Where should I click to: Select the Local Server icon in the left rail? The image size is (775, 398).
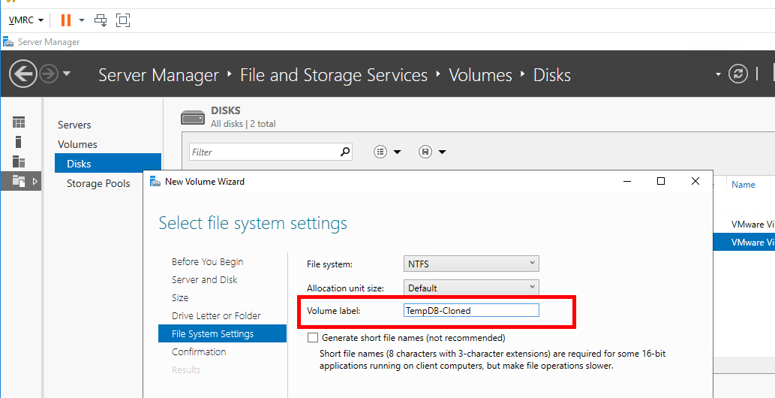coord(19,142)
